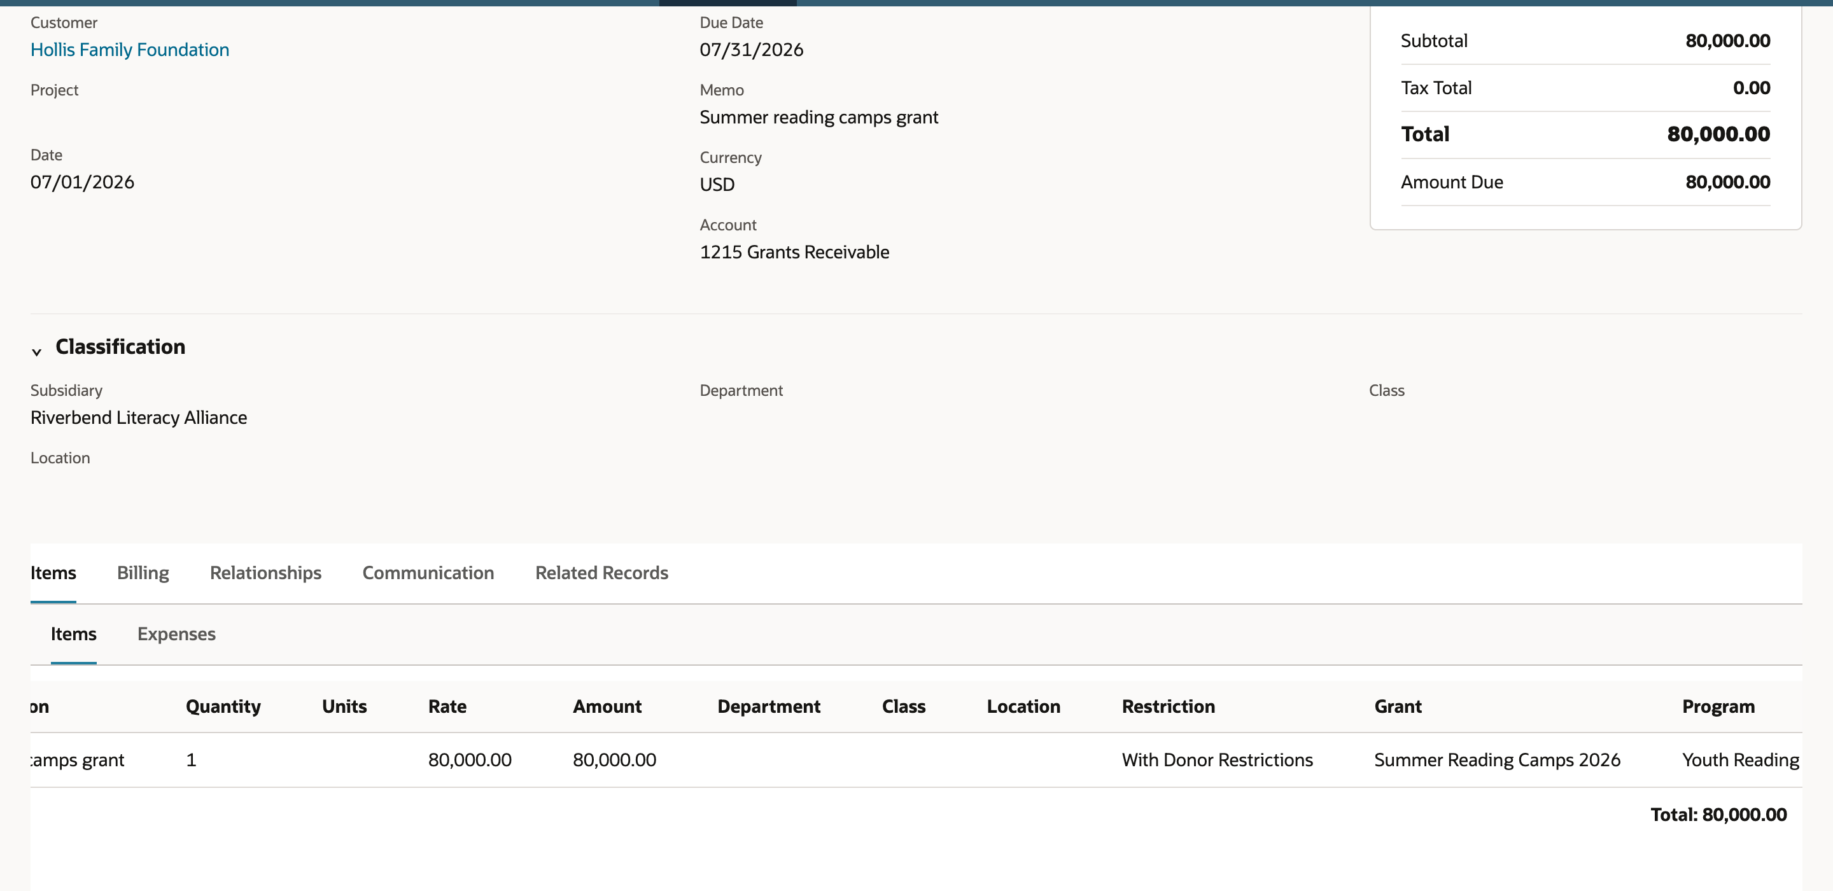Image resolution: width=1833 pixels, height=891 pixels.
Task: Click the Class column header in table
Action: (x=904, y=706)
